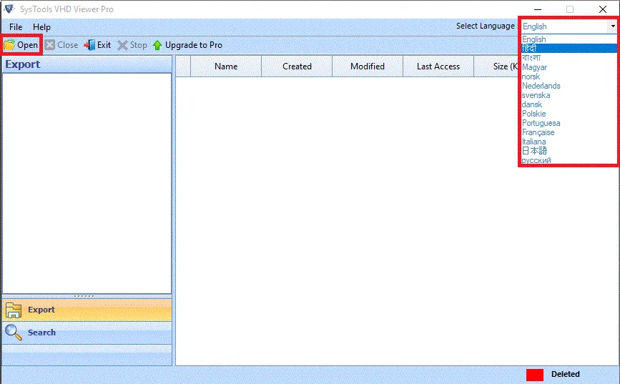Expand the Select Language dropdown arrow
This screenshot has width=620, height=384.
pos(612,26)
